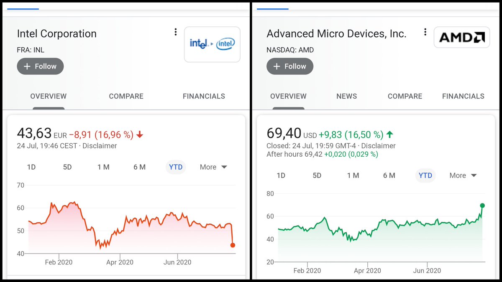
Task: Select YTD range on Intel chart
Action: click(176, 167)
